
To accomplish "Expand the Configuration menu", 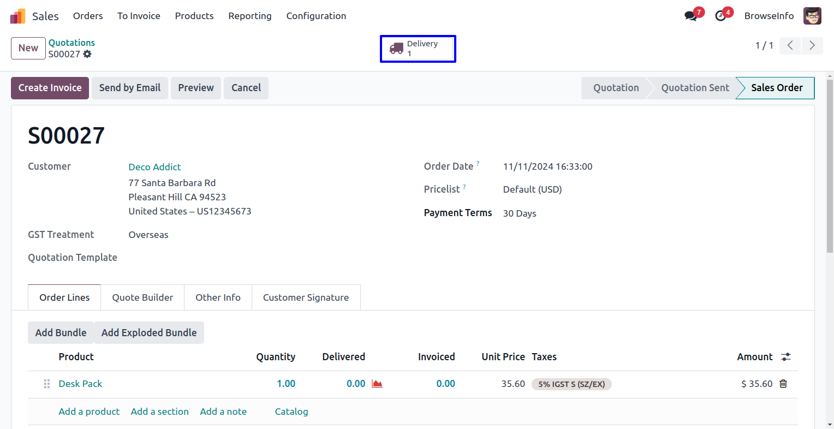I will click(x=316, y=16).
